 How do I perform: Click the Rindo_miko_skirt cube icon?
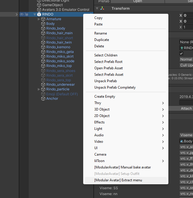tap(43, 56)
